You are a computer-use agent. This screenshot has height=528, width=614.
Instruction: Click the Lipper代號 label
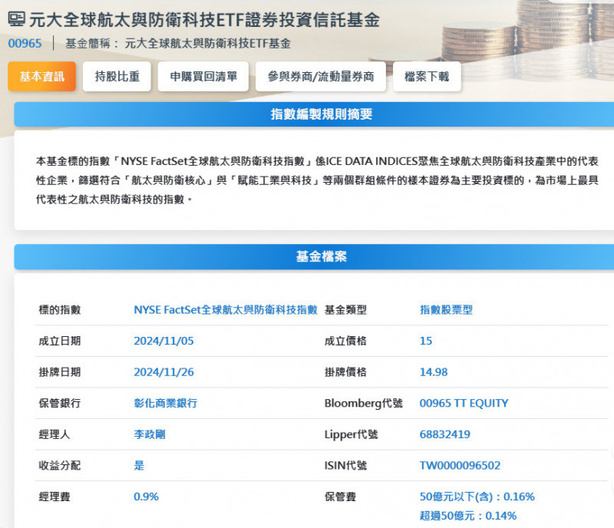pos(352,434)
